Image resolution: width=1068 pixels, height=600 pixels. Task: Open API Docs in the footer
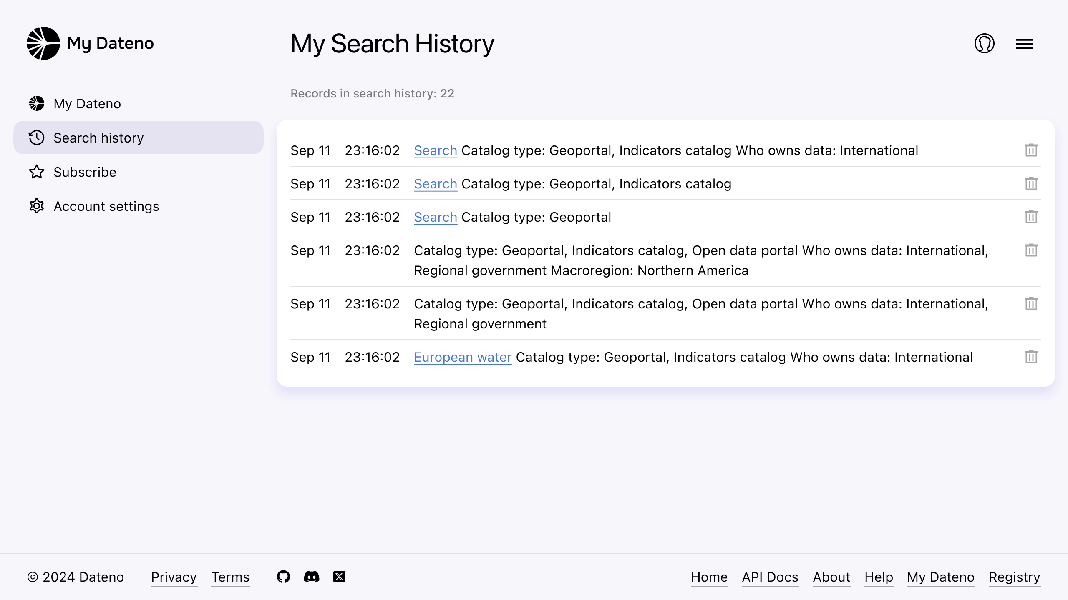click(x=770, y=577)
